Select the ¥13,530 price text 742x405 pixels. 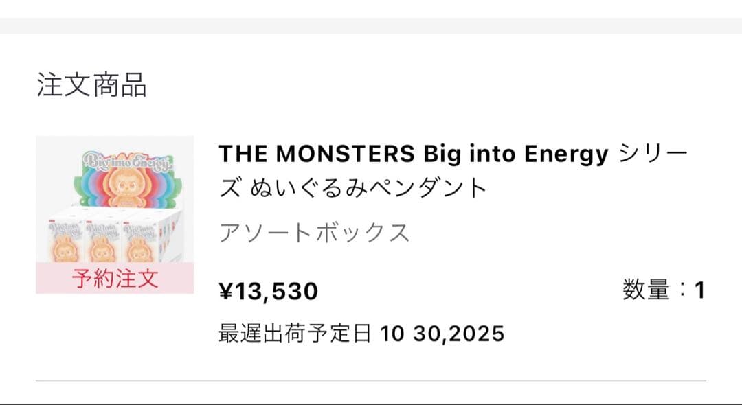click(x=268, y=292)
